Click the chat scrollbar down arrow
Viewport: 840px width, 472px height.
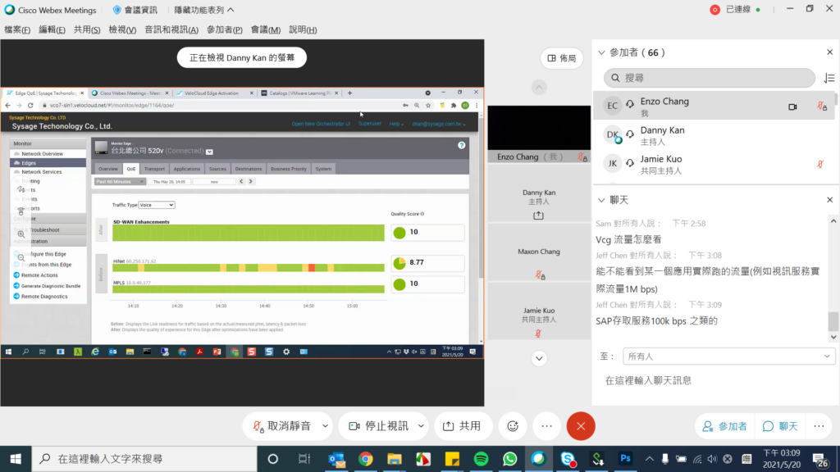pos(833,337)
